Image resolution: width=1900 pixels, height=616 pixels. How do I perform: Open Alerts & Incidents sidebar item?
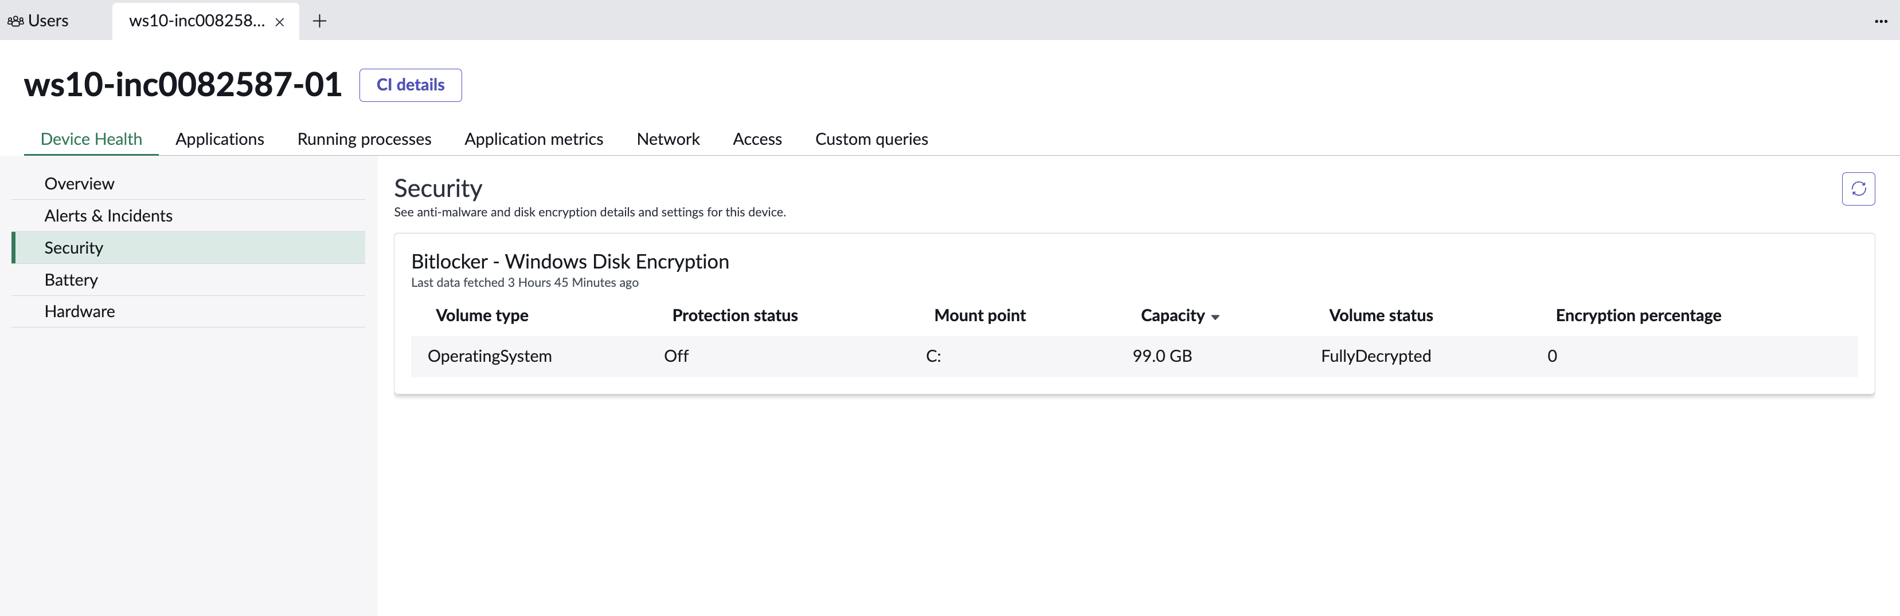pos(188,216)
